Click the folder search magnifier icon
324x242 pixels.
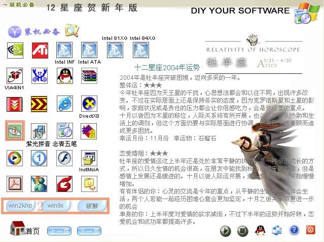coord(72,31)
